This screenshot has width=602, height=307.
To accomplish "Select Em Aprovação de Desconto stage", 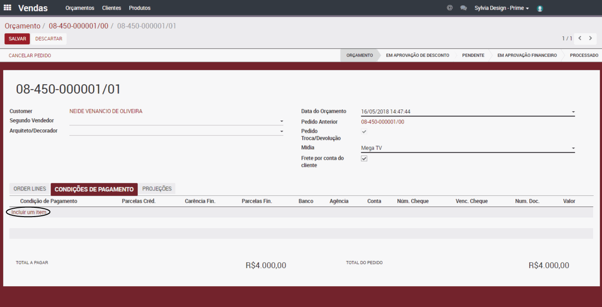I will coord(418,55).
